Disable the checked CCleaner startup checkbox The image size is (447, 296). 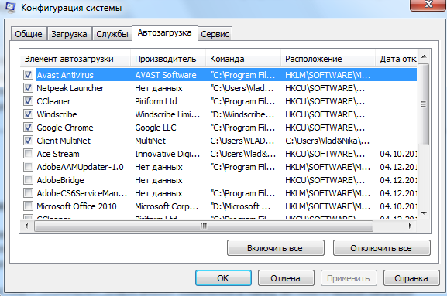pyautogui.click(x=28, y=101)
